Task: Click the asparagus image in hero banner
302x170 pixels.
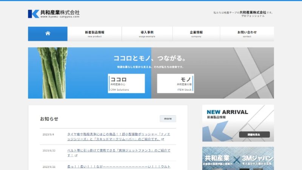Action: tap(53, 73)
